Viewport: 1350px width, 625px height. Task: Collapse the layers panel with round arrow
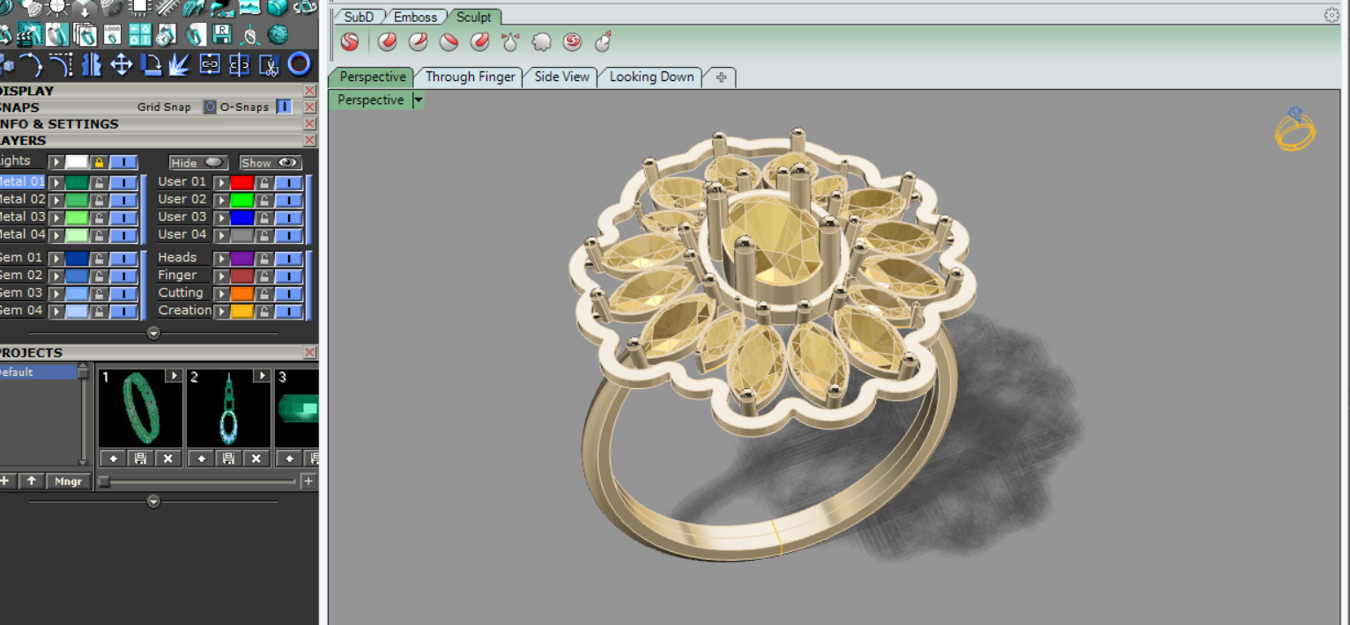point(153,333)
